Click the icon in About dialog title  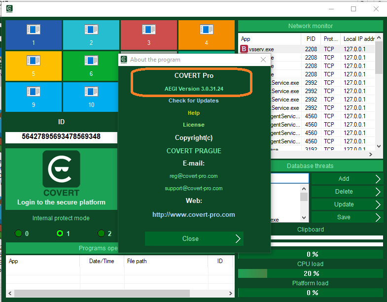coord(124,60)
